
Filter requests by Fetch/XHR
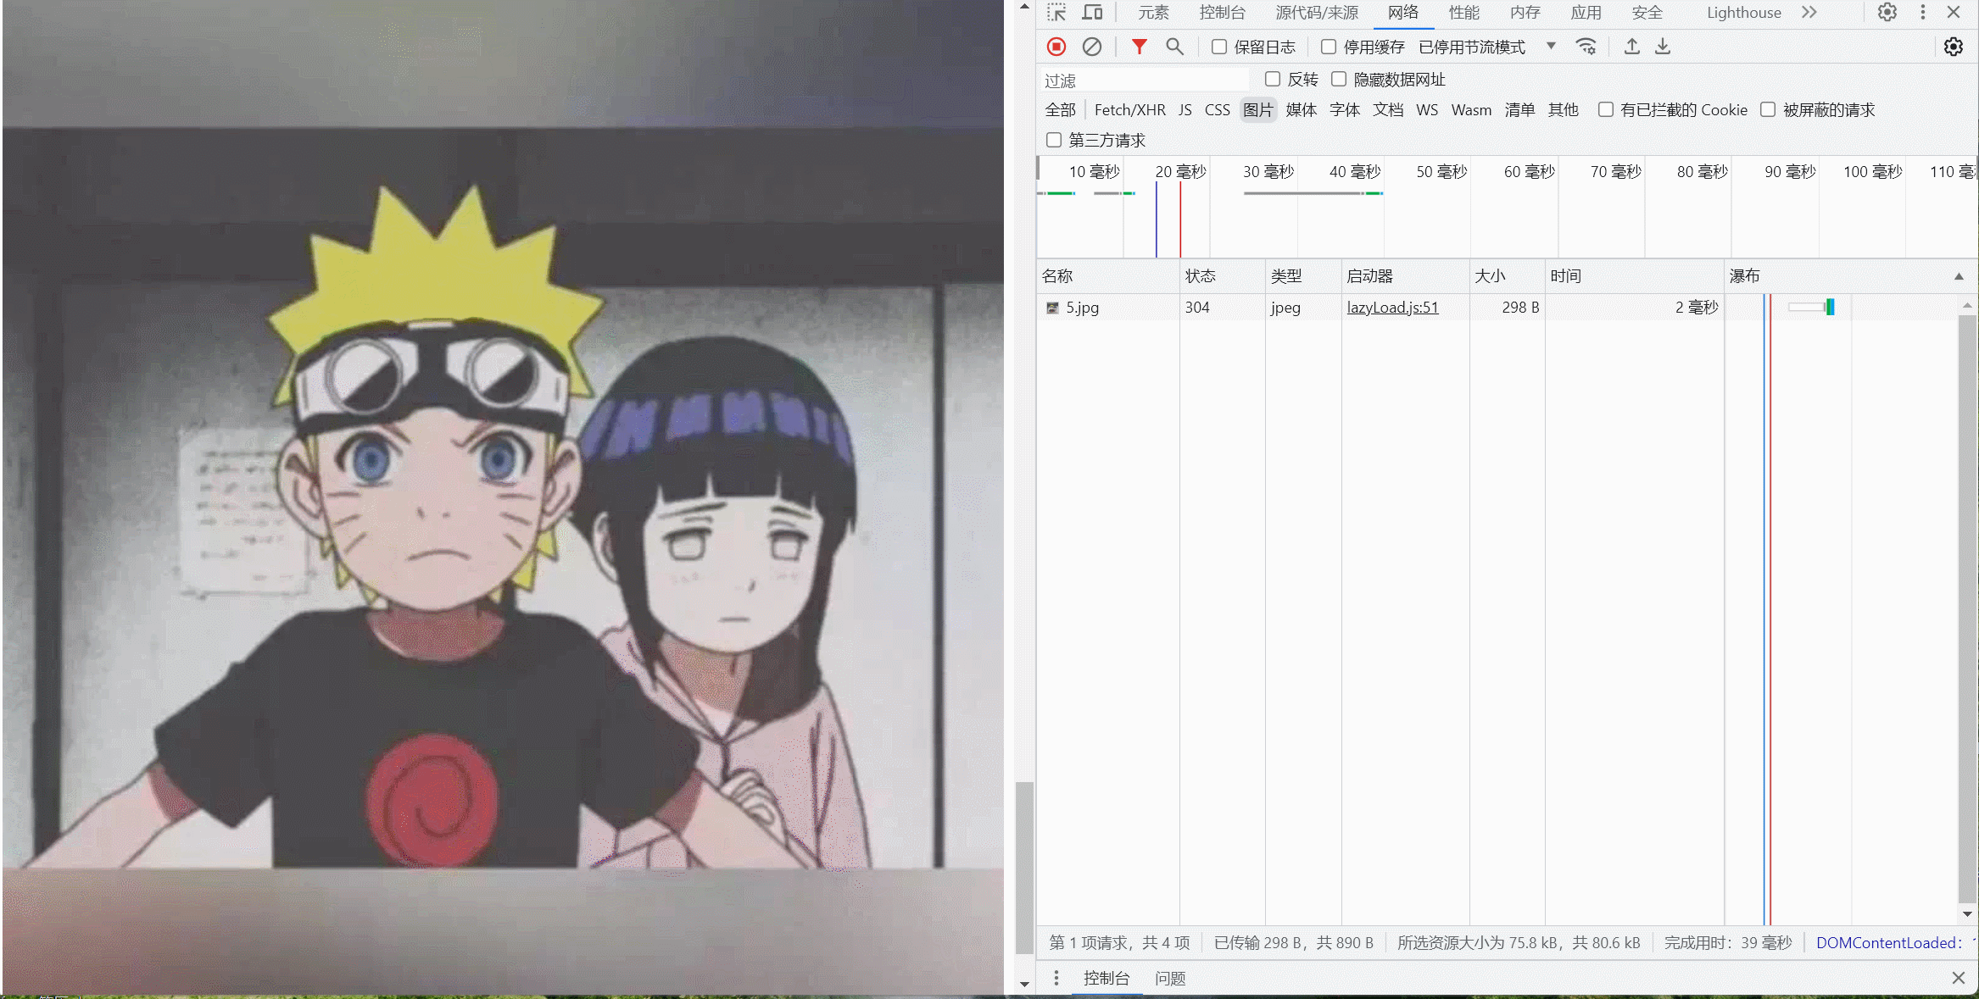(1129, 110)
